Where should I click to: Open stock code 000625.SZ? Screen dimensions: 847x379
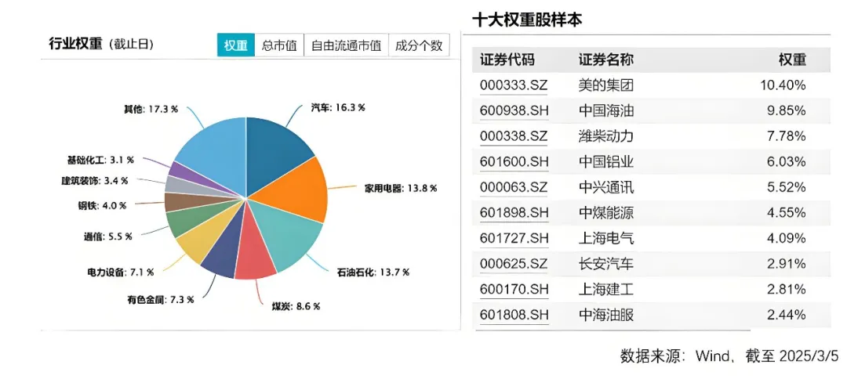[x=513, y=264]
